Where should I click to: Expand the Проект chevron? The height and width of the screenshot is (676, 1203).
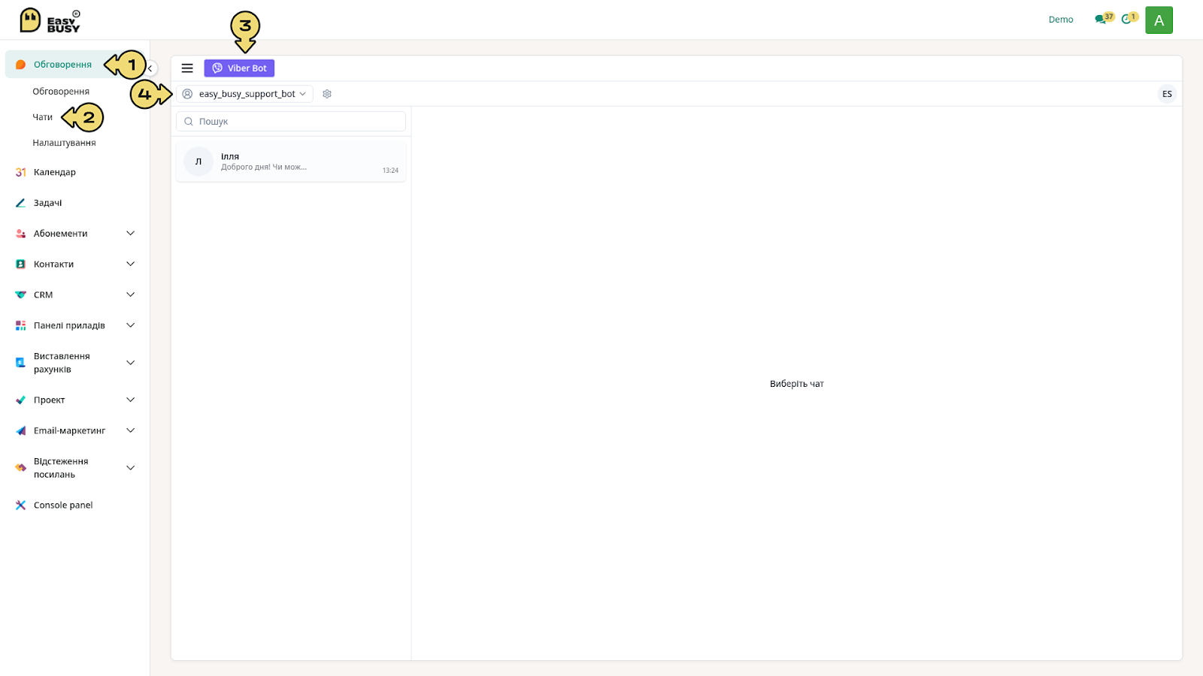click(131, 400)
